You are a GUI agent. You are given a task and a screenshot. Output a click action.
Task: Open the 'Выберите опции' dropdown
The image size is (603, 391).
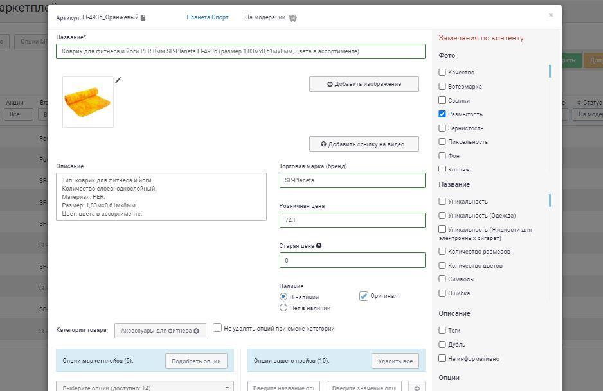pos(145,387)
